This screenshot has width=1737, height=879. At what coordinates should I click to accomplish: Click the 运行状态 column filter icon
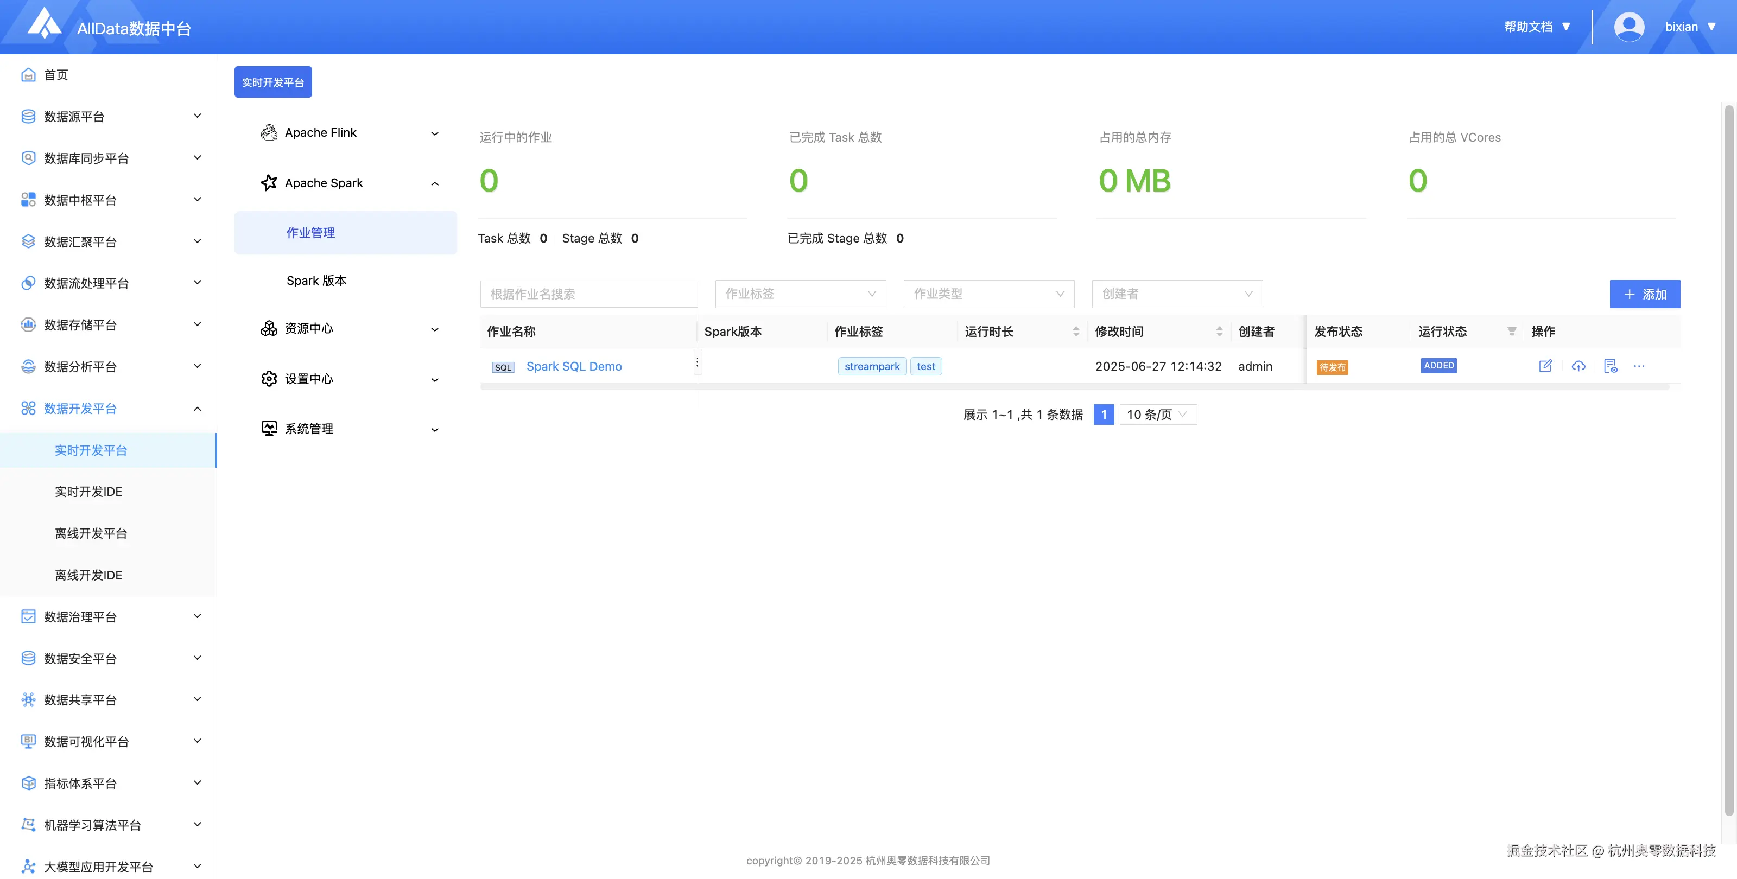point(1511,331)
